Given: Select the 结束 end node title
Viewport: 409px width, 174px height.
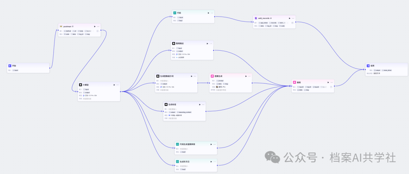Looking at the screenshot, I should pyautogui.click(x=373, y=66).
